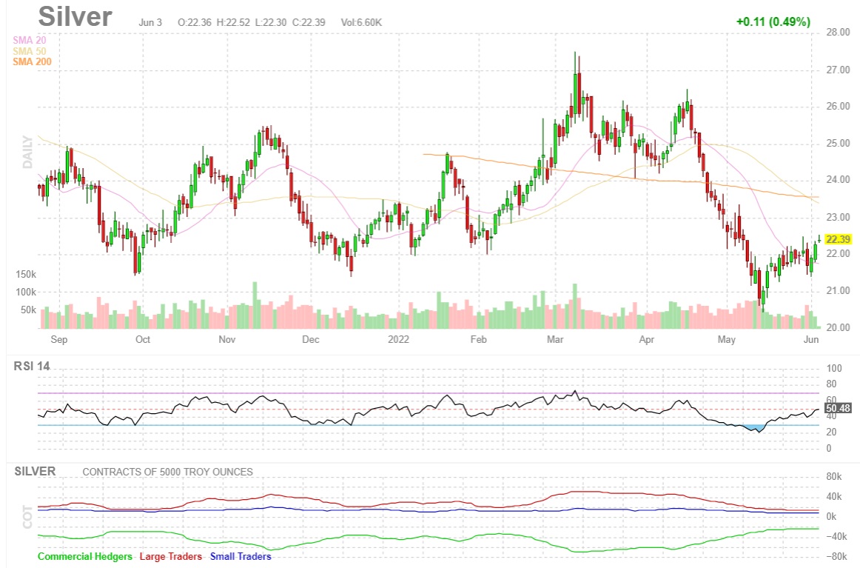Click the +0.11 (0.49%) change value
Viewport: 860px width, 568px height.
[x=773, y=22]
